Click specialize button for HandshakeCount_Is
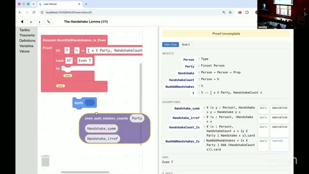Image resolution: width=309 pixels, height=174 pixels. tap(280, 131)
